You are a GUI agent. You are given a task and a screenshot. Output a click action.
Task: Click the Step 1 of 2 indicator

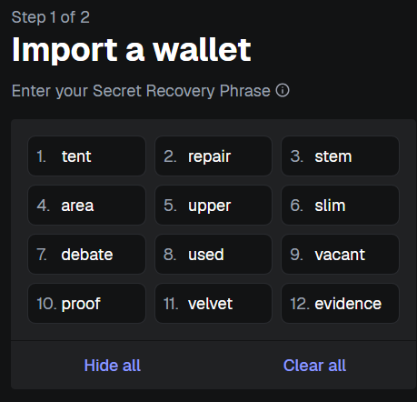click(x=51, y=17)
